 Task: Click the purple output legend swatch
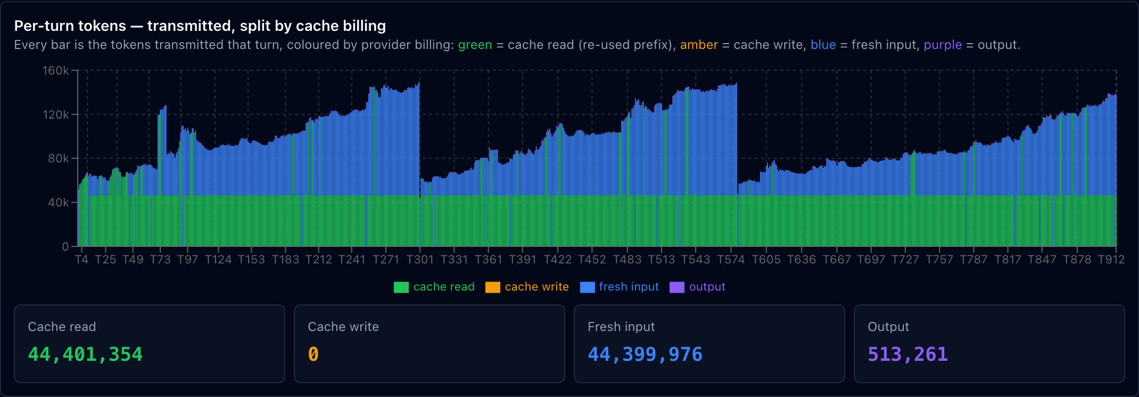coord(677,287)
